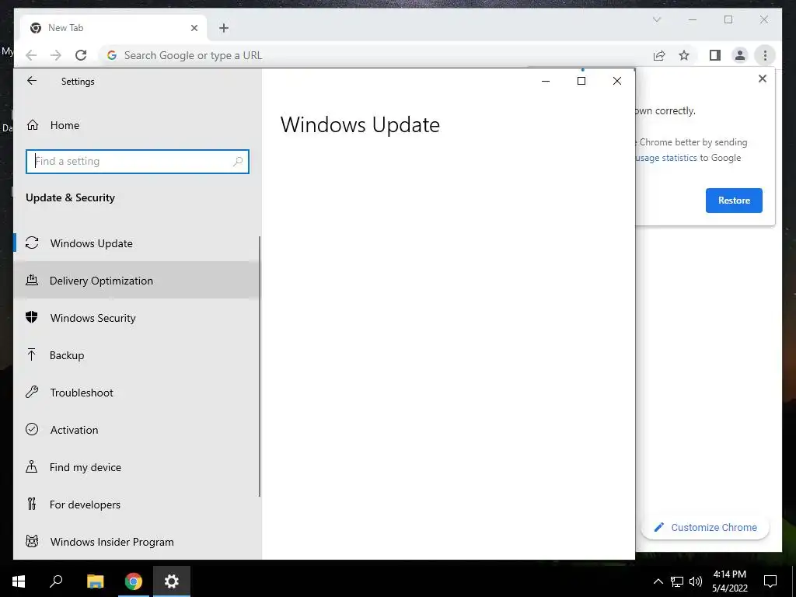Open the Windows Start menu
The height and width of the screenshot is (597, 796).
click(x=19, y=581)
